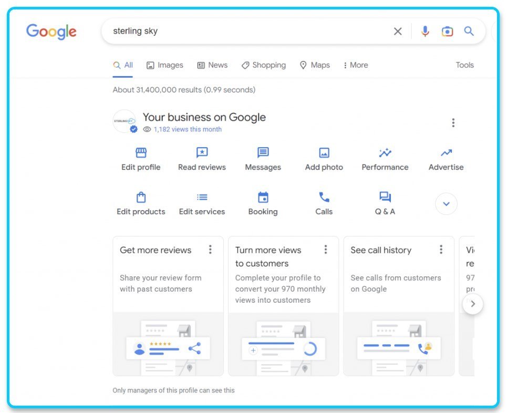Open the Messages icon

263,152
